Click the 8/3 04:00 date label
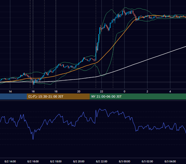Viewport: 186px width, 164px height. (x=170, y=161)
